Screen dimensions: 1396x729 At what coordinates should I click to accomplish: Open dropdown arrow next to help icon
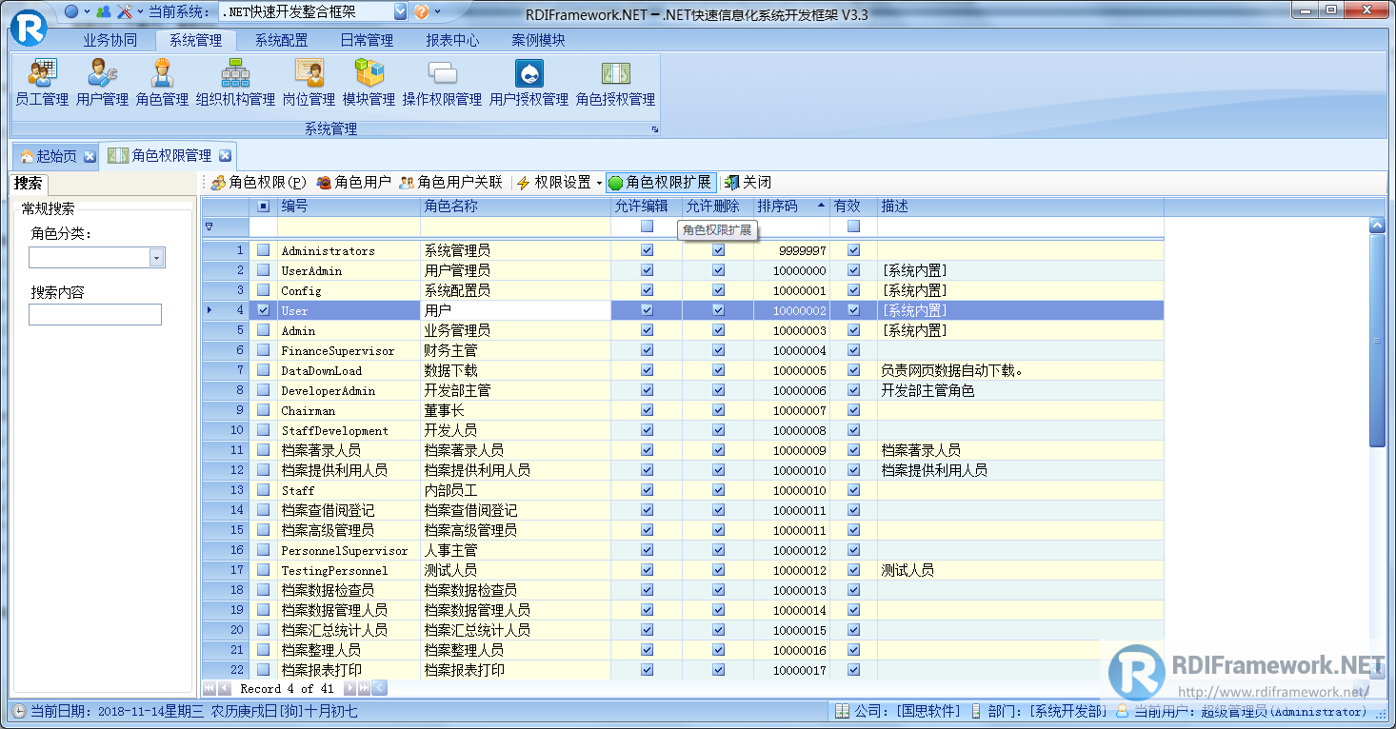point(437,12)
